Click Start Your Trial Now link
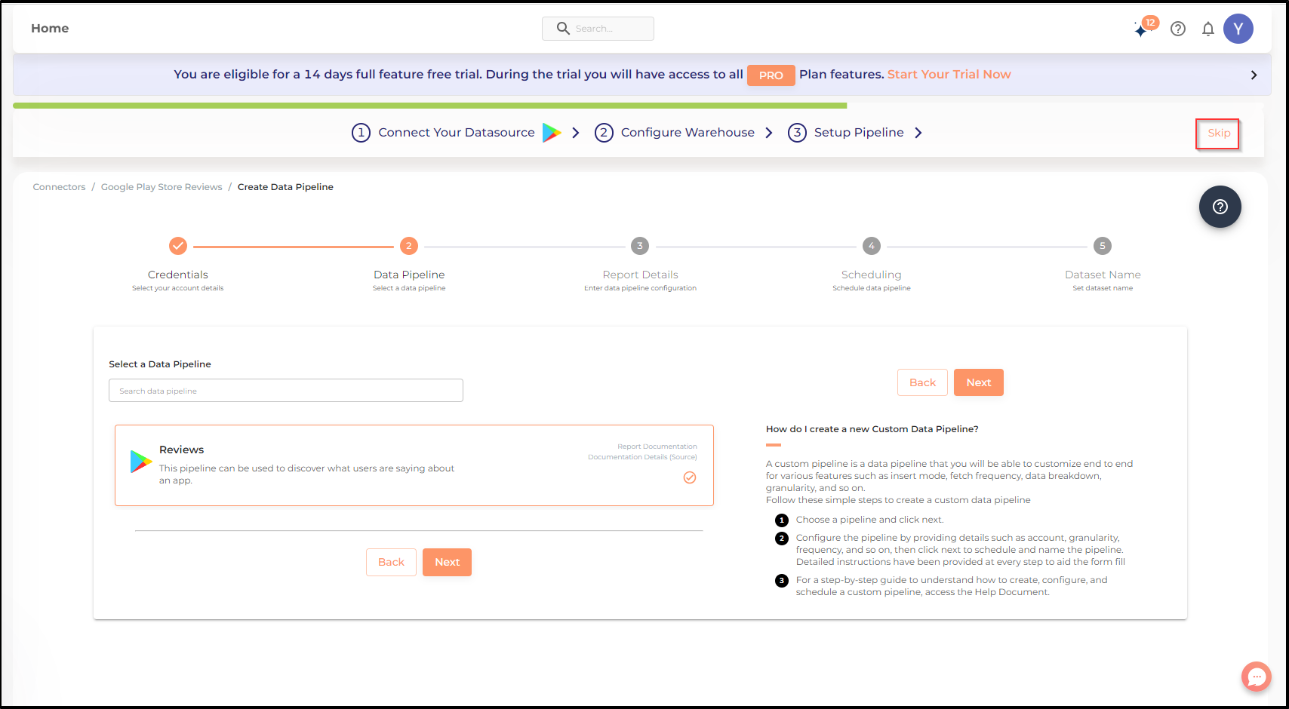1289x709 pixels. 949,74
